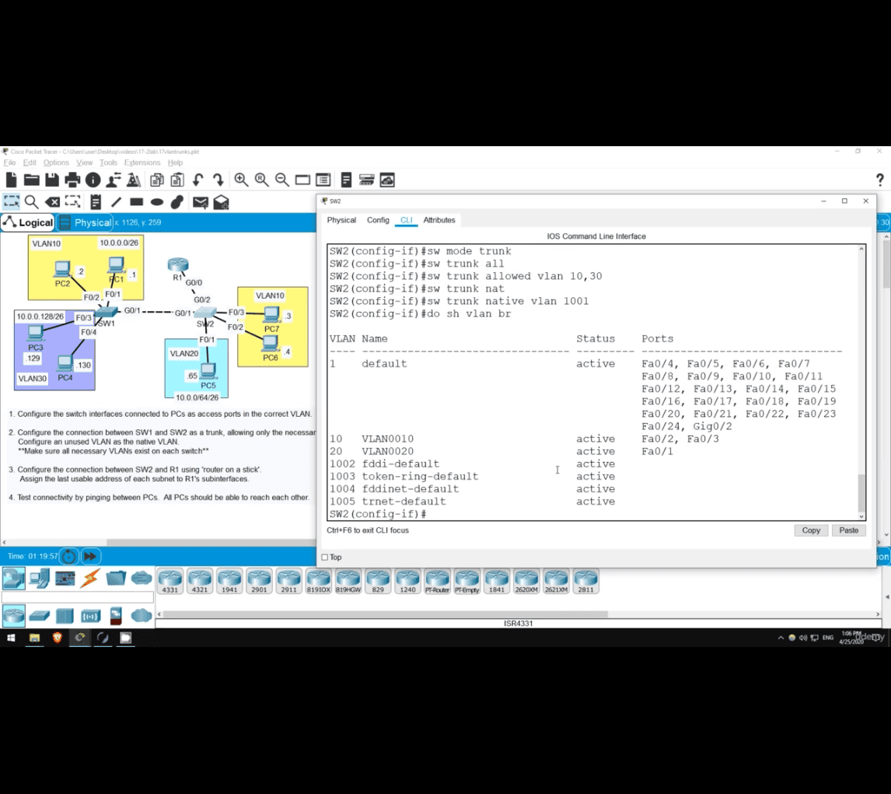
Task: Pick the PT-Router device
Action: (437, 581)
